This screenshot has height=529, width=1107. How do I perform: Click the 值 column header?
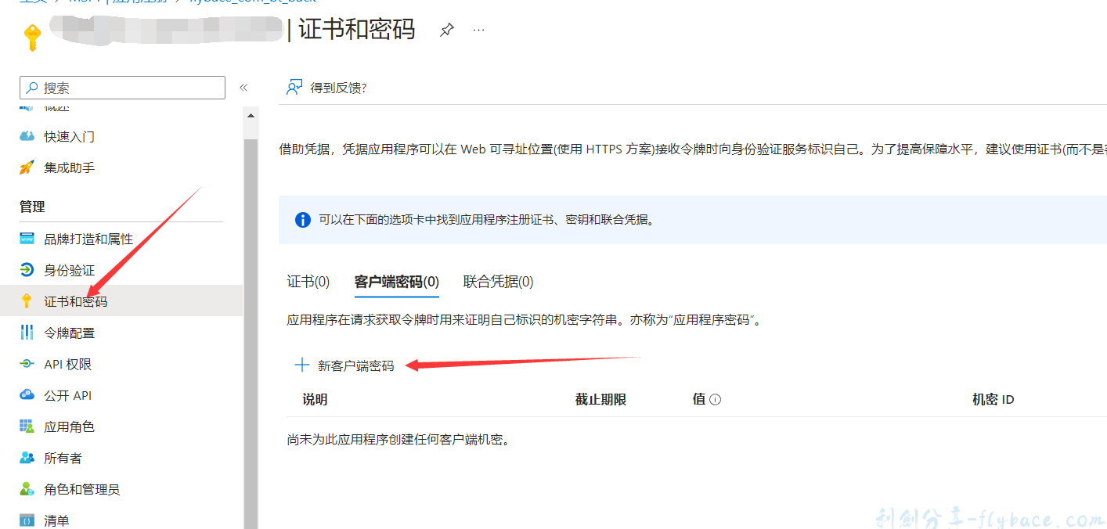pyautogui.click(x=699, y=399)
